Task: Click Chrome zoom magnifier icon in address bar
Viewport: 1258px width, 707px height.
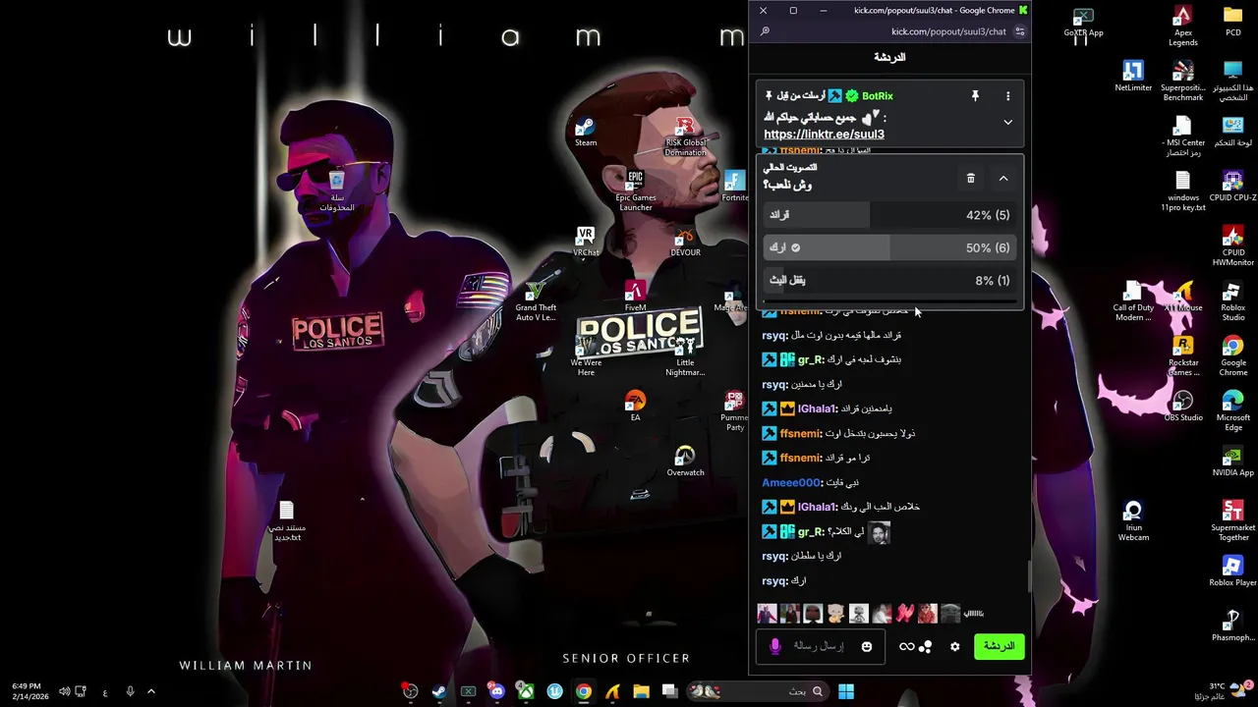Action: [x=765, y=31]
